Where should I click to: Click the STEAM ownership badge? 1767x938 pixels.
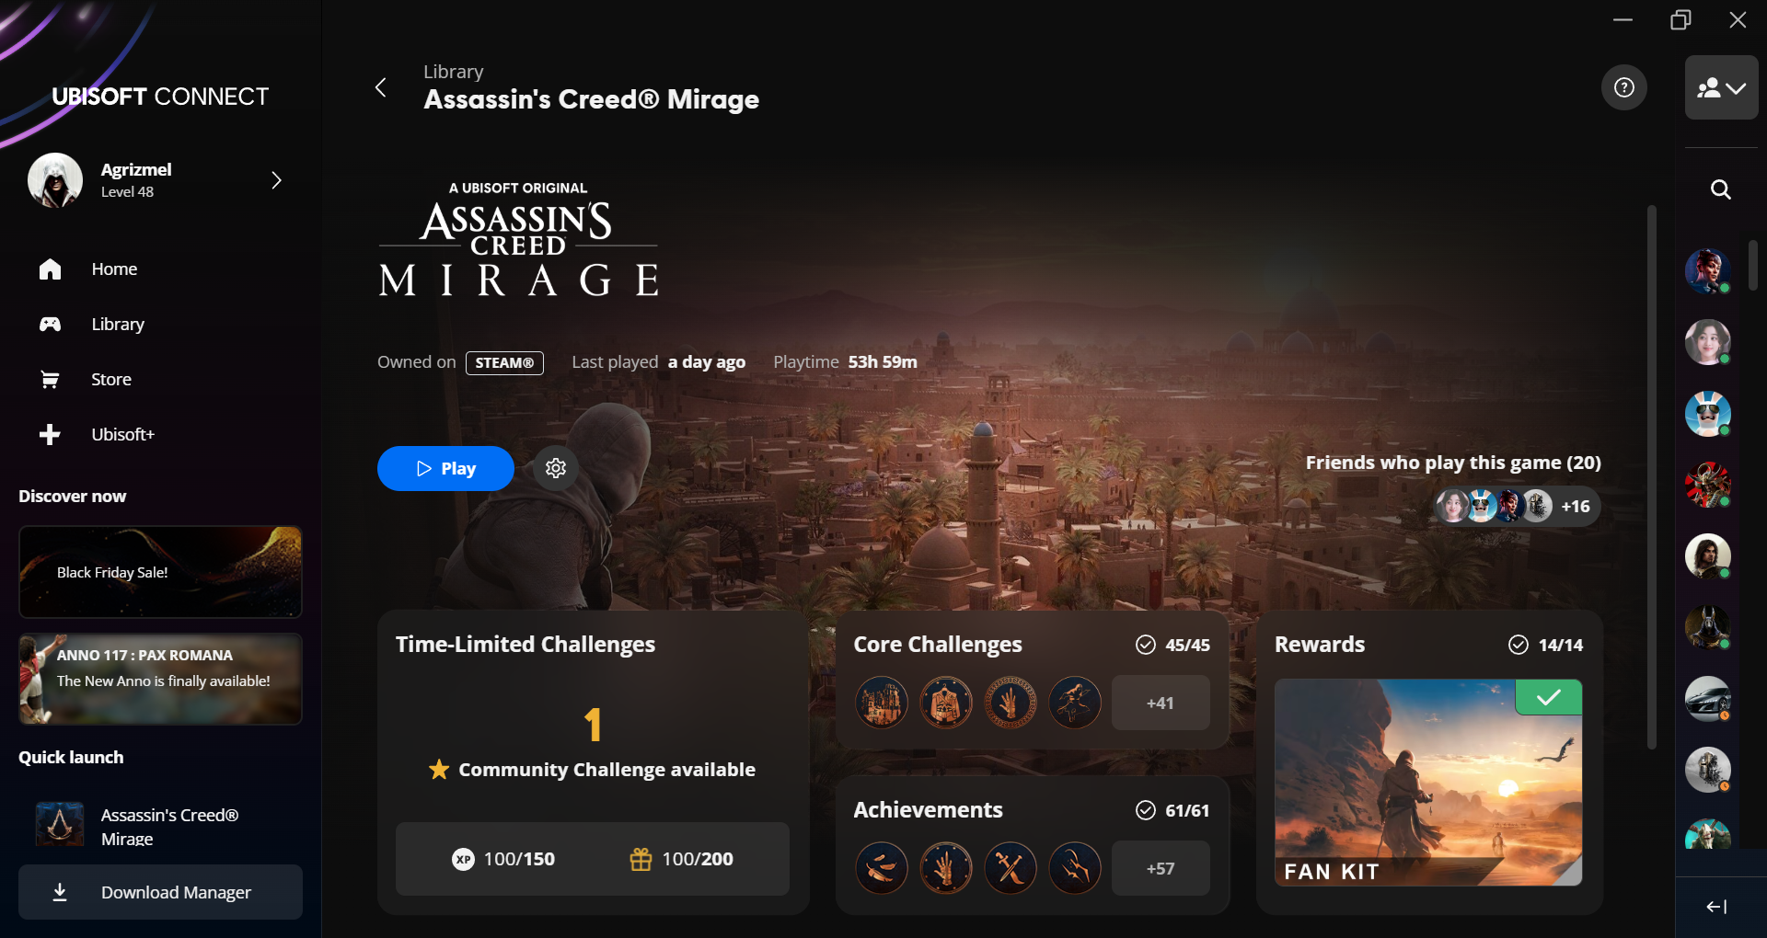click(x=504, y=363)
